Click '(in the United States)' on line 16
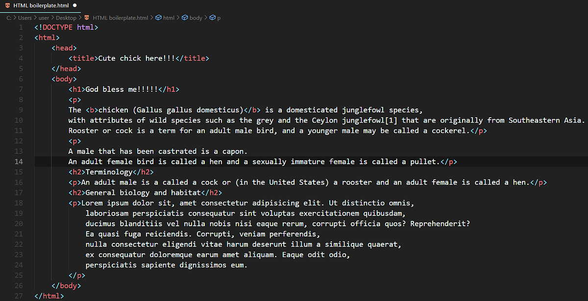The image size is (588, 301). tap(282, 182)
